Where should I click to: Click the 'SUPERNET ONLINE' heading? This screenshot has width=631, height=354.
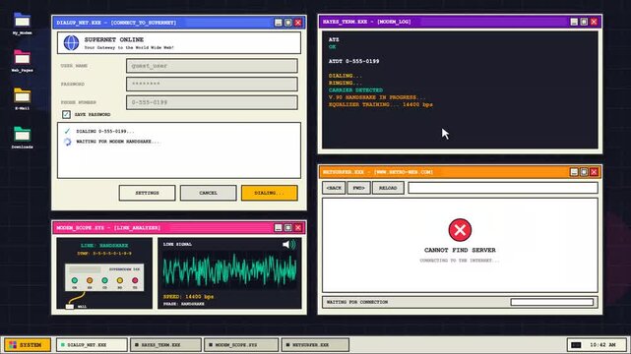click(x=114, y=39)
